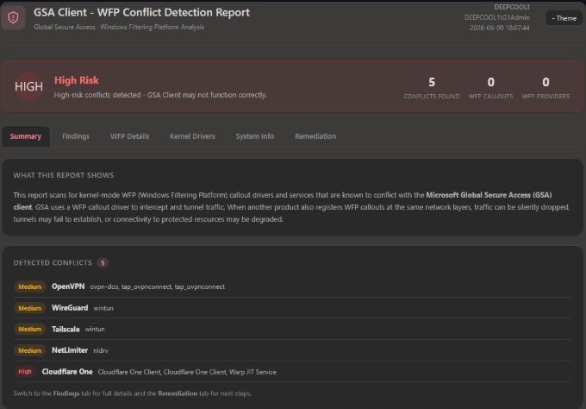The image size is (586, 409).
Task: Open the Findings tab
Action: [x=76, y=136]
